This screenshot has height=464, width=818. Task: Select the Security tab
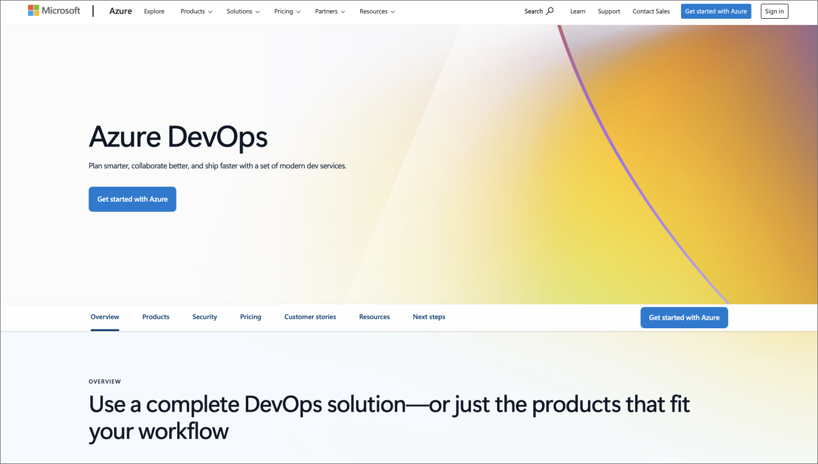(204, 317)
